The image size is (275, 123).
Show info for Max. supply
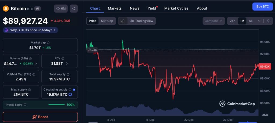(x=30, y=90)
